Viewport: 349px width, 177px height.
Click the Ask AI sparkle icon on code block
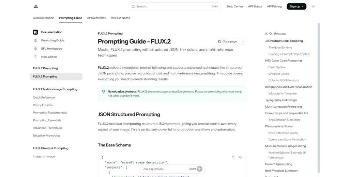coord(240,157)
